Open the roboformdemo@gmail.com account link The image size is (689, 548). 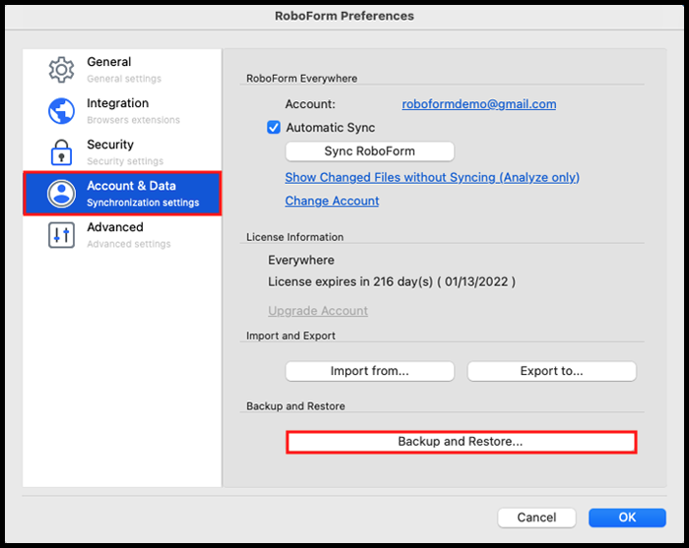click(x=479, y=104)
